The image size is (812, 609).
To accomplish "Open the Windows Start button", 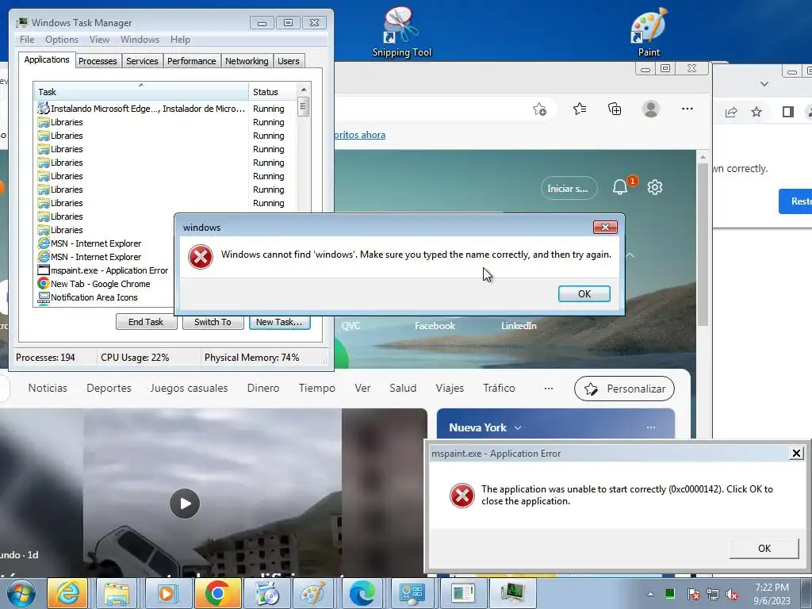I will 21,593.
